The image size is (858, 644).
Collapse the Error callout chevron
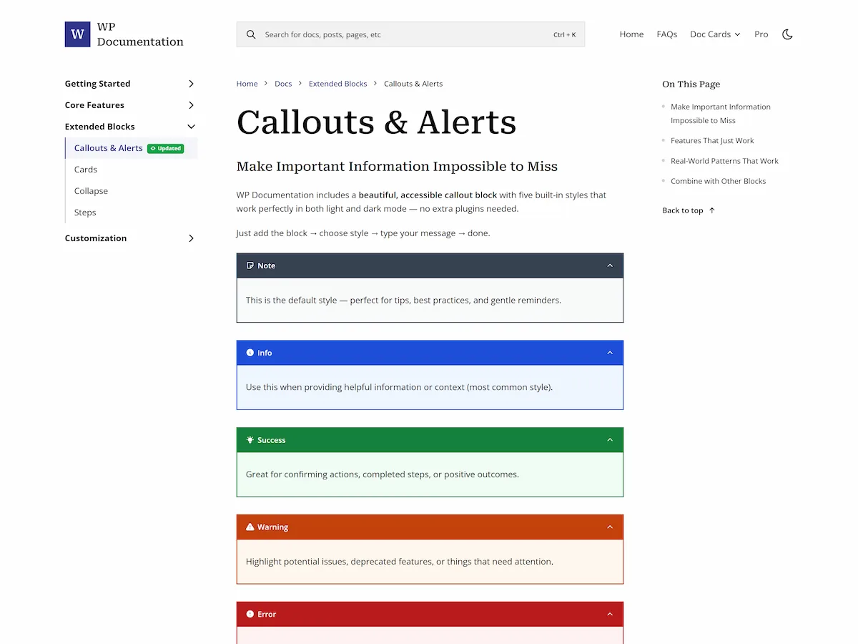tap(610, 614)
